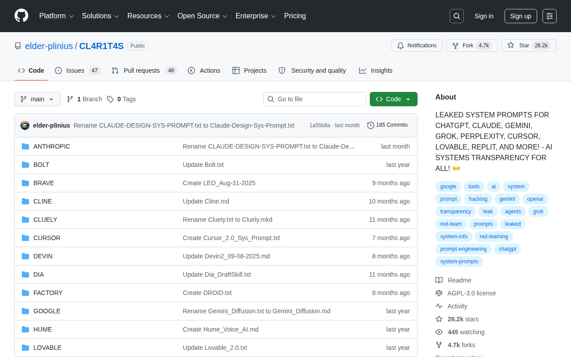Screen dimensions: 571x357
Task: Open the main branch selector dropdown
Action: [x=37, y=99]
